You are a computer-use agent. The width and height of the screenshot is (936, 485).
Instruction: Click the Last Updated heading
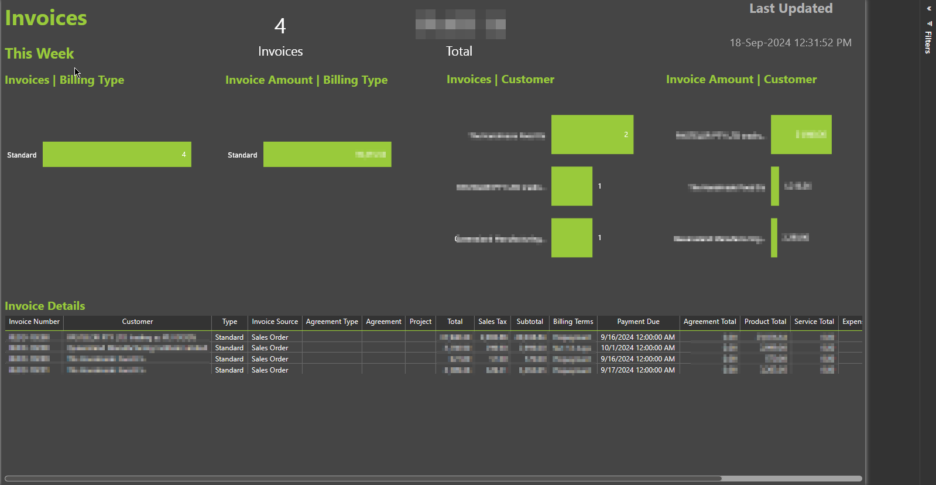[x=791, y=8]
